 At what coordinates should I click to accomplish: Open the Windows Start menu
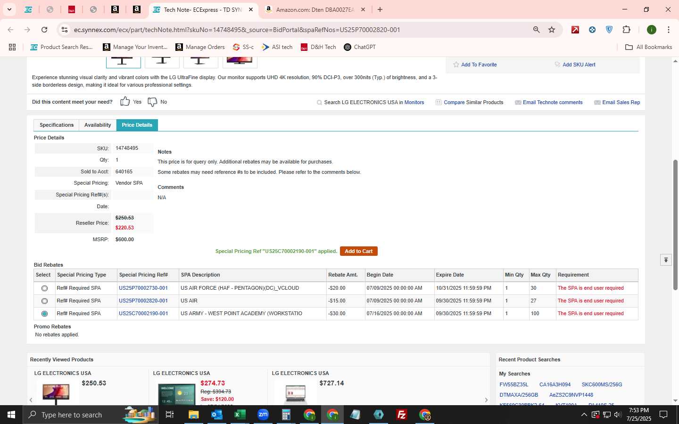point(11,415)
